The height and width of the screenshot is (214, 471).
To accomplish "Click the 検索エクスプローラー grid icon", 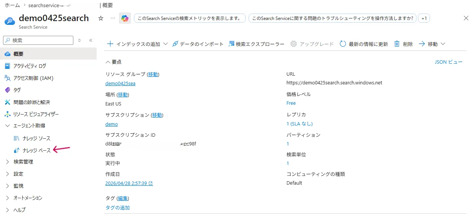I will pyautogui.click(x=231, y=44).
